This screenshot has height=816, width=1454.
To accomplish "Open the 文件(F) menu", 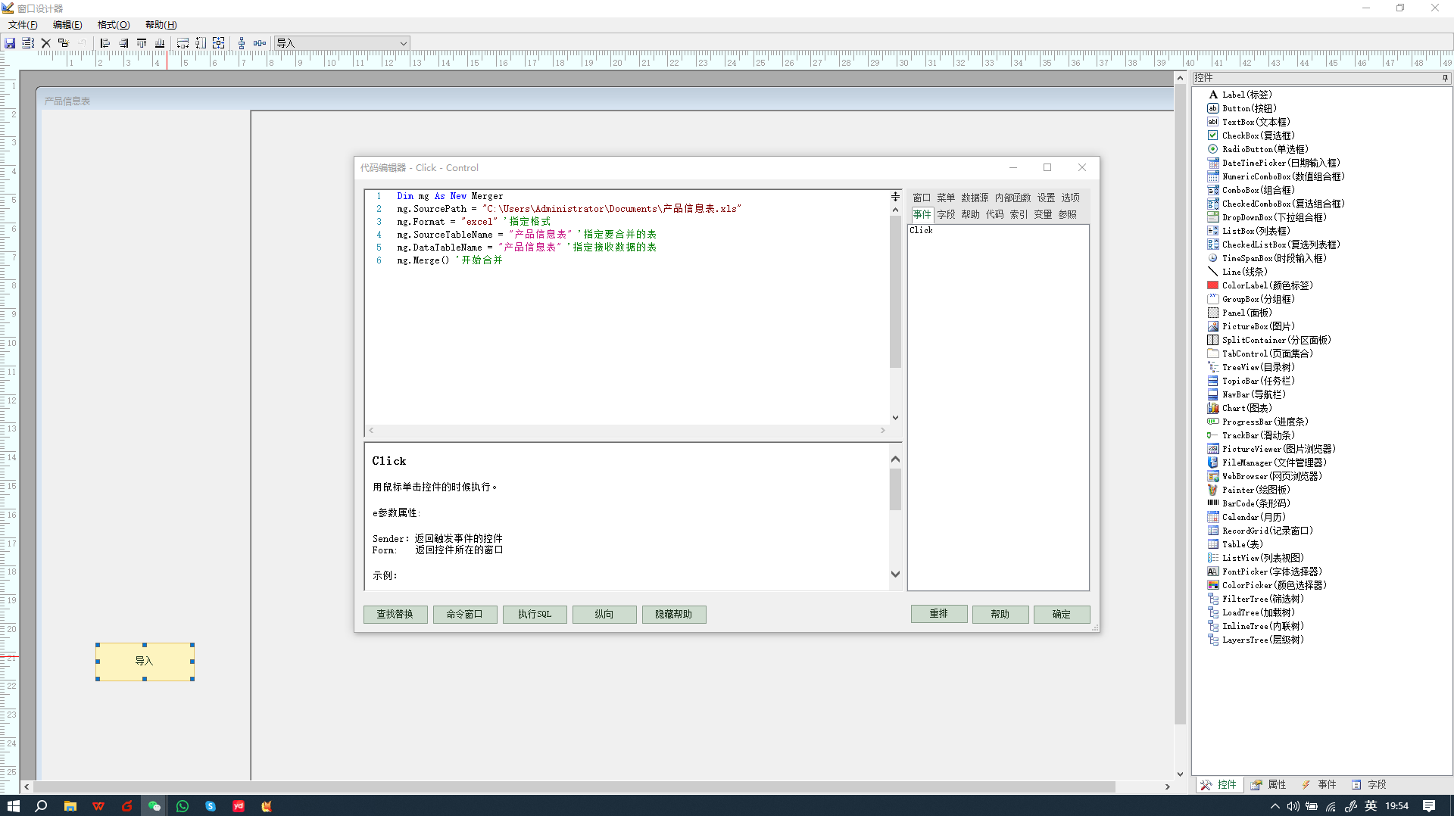I will [23, 25].
